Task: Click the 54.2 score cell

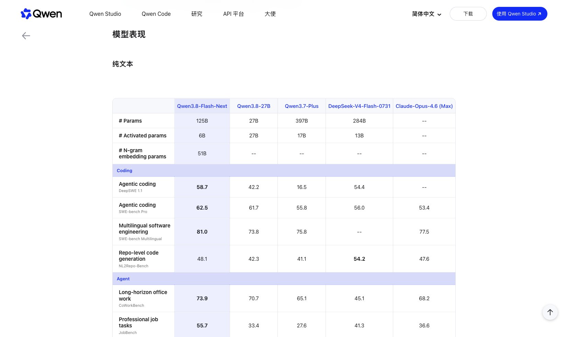Action: click(359, 259)
